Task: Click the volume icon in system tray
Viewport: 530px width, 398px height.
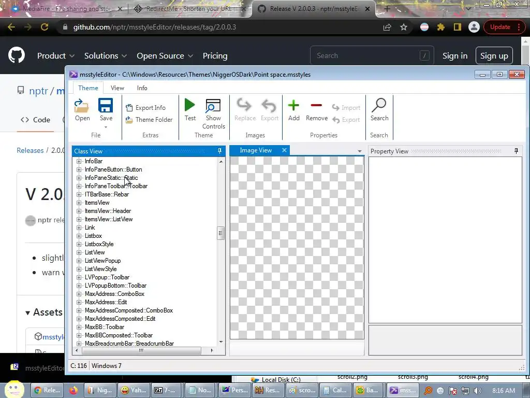Action: [477, 391]
